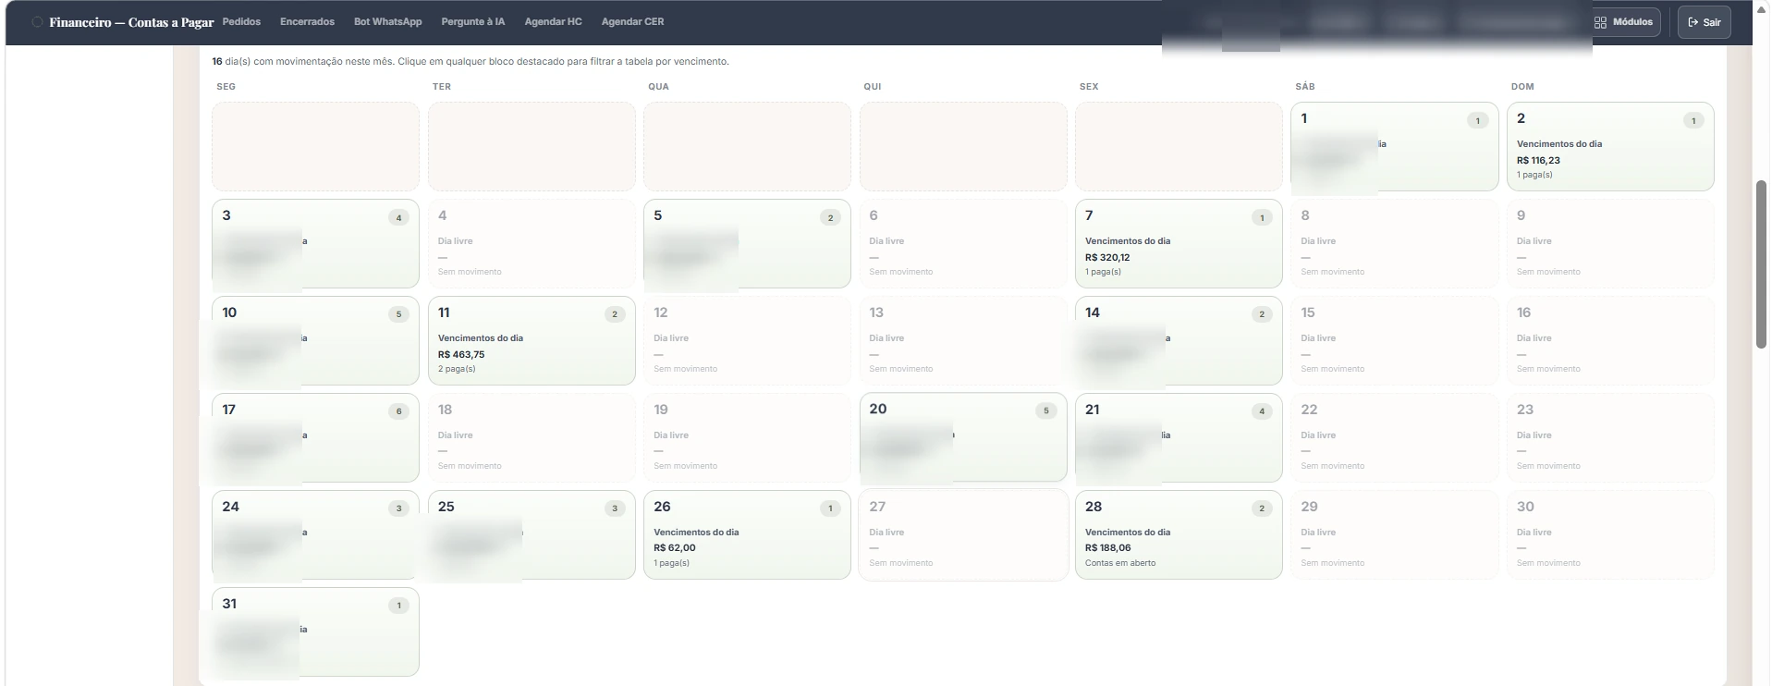This screenshot has height=686, width=1772.
Task: Click the count badge 4 on day 3
Action: 398,217
